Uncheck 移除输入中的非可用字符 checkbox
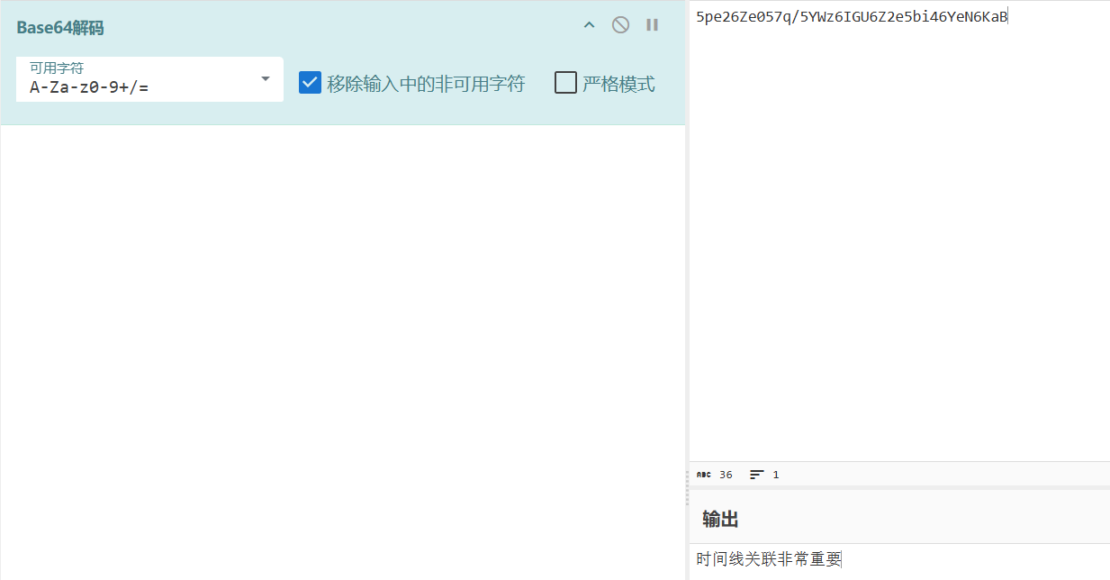 click(310, 83)
